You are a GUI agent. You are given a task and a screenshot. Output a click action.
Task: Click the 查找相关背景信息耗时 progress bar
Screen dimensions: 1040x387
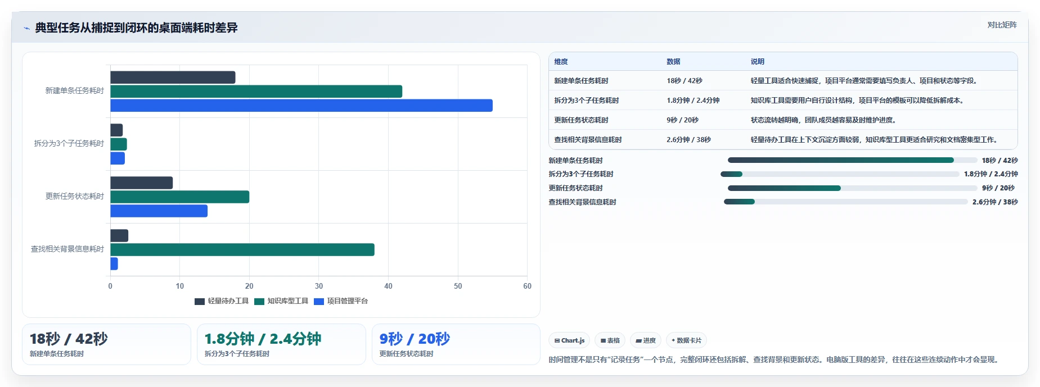(846, 202)
